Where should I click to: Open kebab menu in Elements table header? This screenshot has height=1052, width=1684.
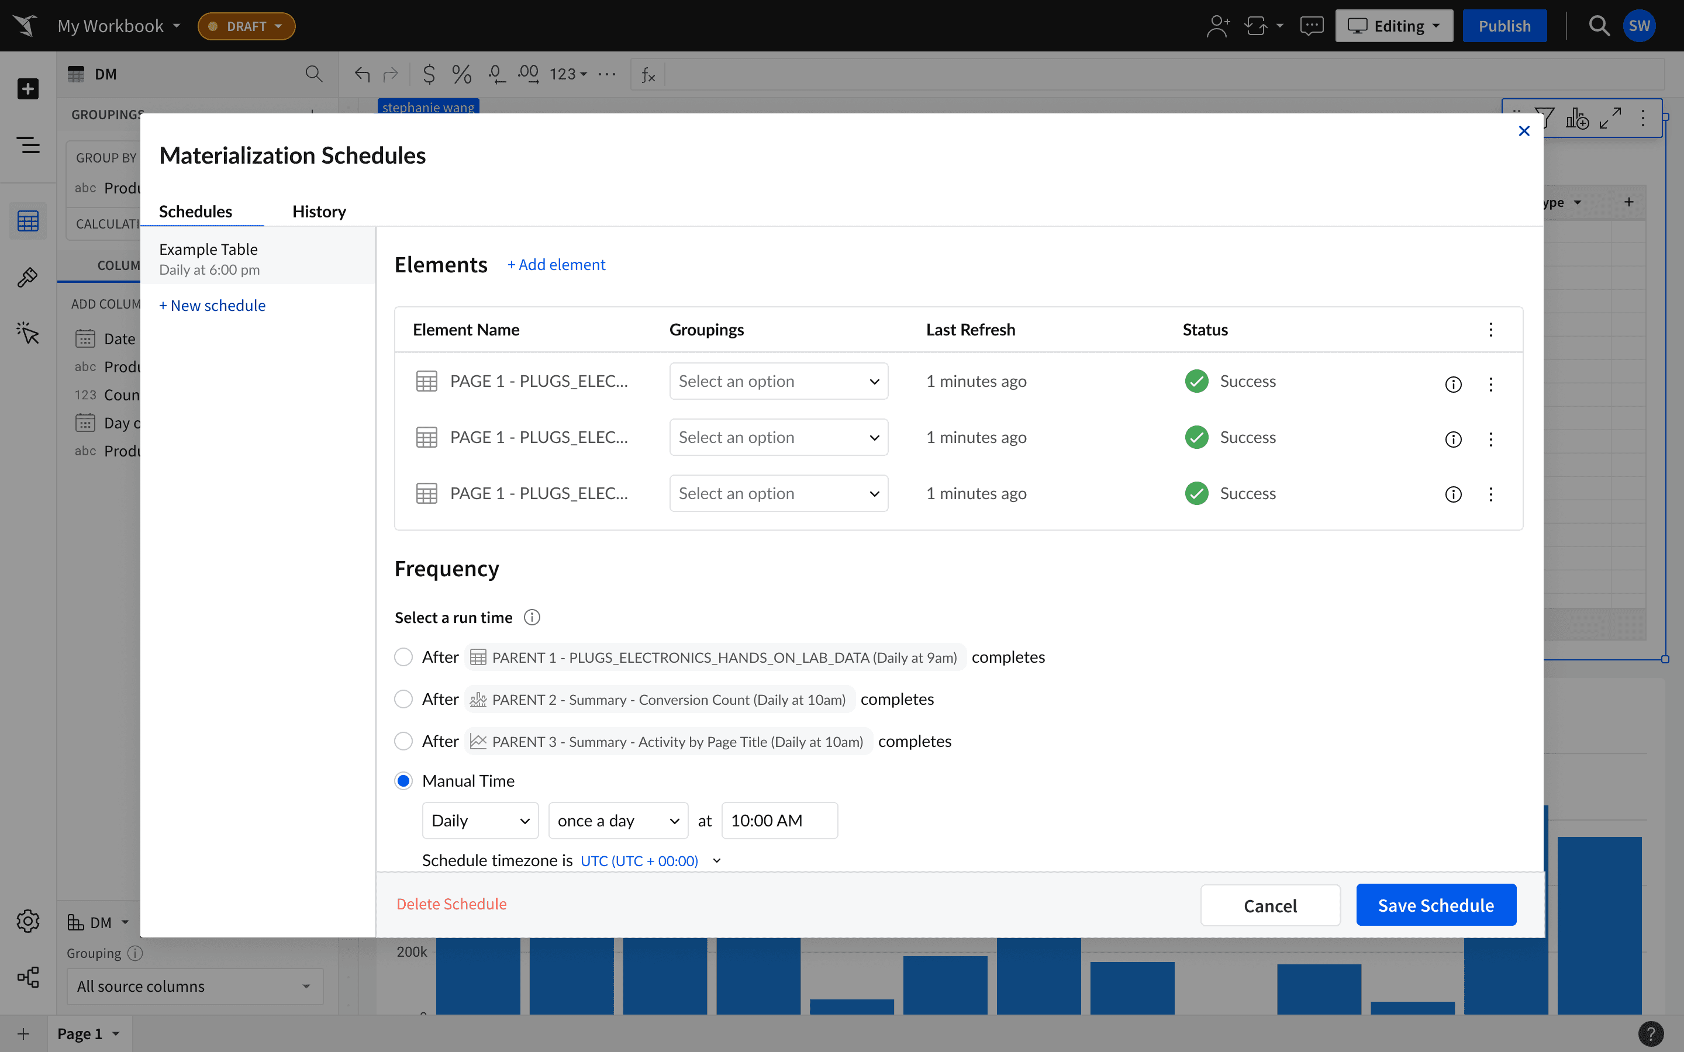pos(1490,330)
